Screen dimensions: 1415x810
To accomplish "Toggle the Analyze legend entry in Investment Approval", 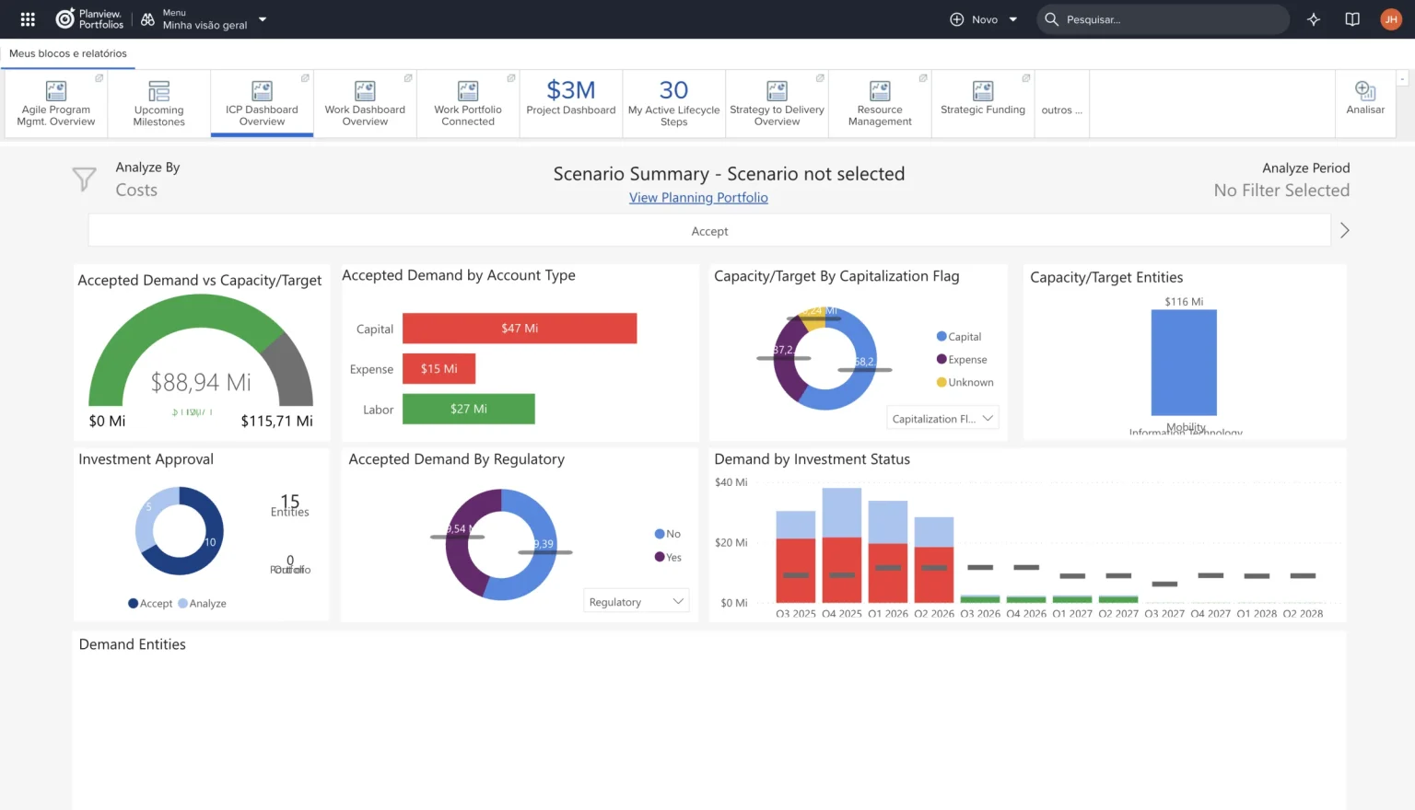I will [x=202, y=604].
